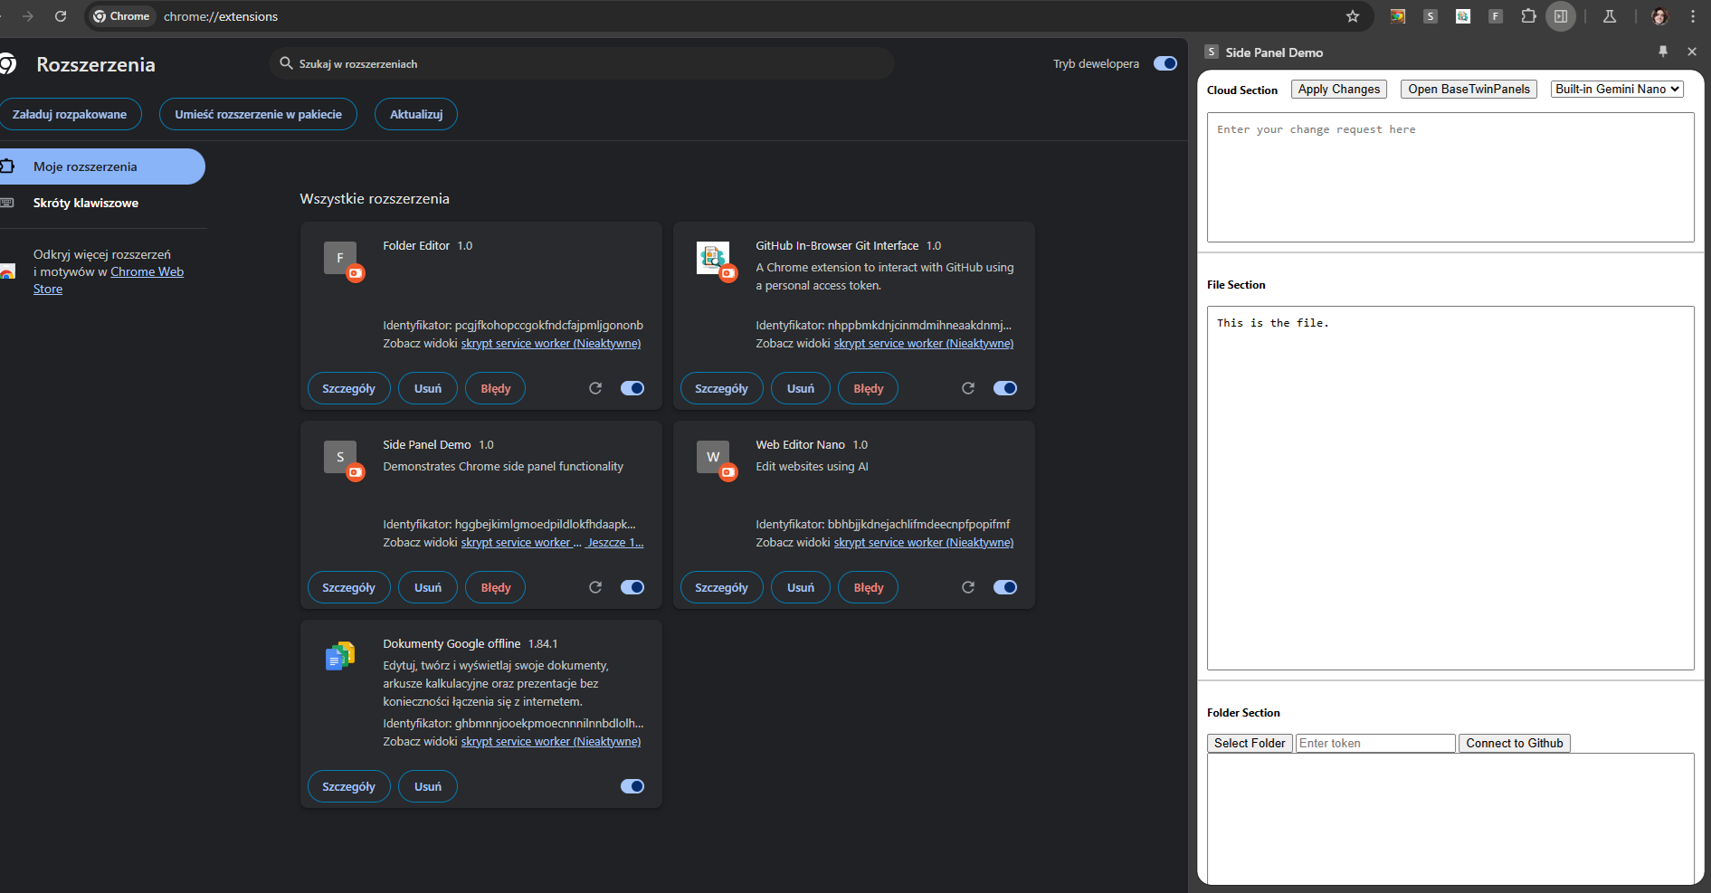Screen dimensions: 1711x893
Task: Click Załaduj rozpakowane button
Action: click(x=70, y=114)
